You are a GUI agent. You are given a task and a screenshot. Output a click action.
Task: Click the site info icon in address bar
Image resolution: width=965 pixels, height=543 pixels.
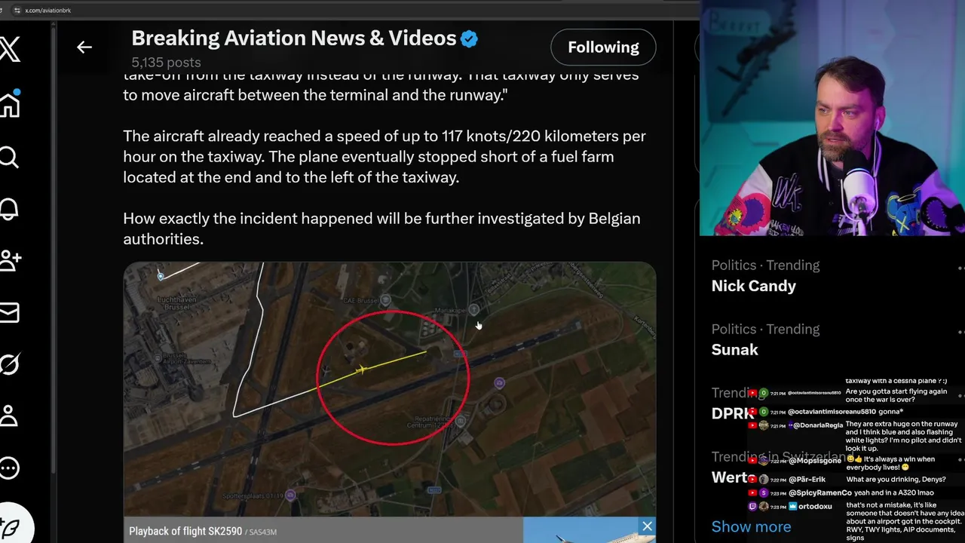click(x=17, y=11)
